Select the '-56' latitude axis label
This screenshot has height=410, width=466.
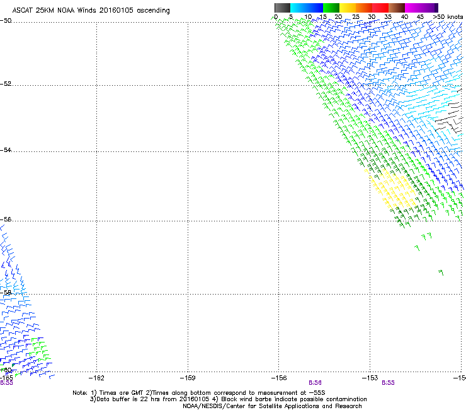pos(6,219)
